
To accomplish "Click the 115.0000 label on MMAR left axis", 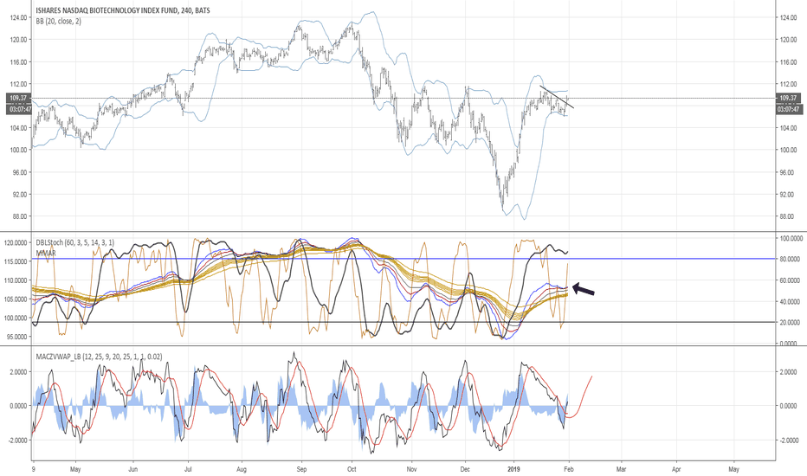I will [16, 261].
